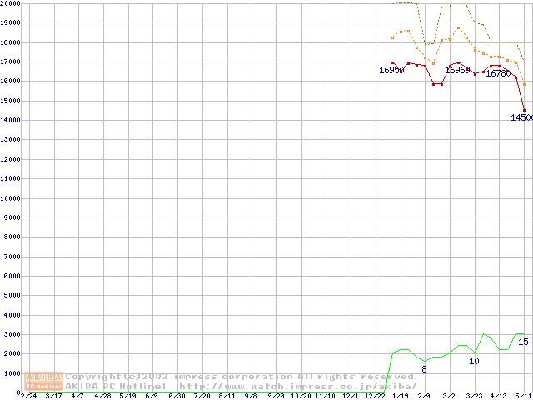Click the 3/23 date on x-axis
The image size is (533, 400).
pyautogui.click(x=474, y=396)
